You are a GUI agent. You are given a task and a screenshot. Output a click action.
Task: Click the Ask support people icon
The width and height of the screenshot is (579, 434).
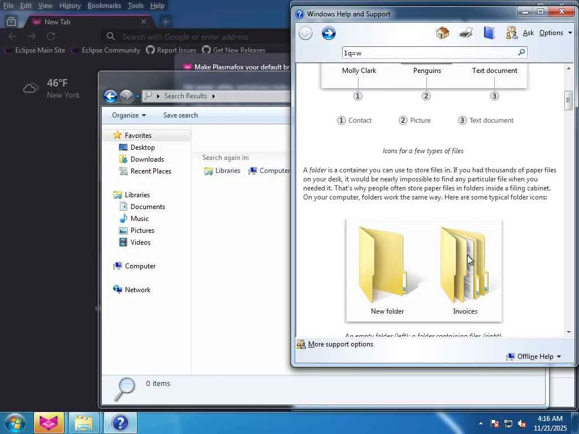pos(511,33)
